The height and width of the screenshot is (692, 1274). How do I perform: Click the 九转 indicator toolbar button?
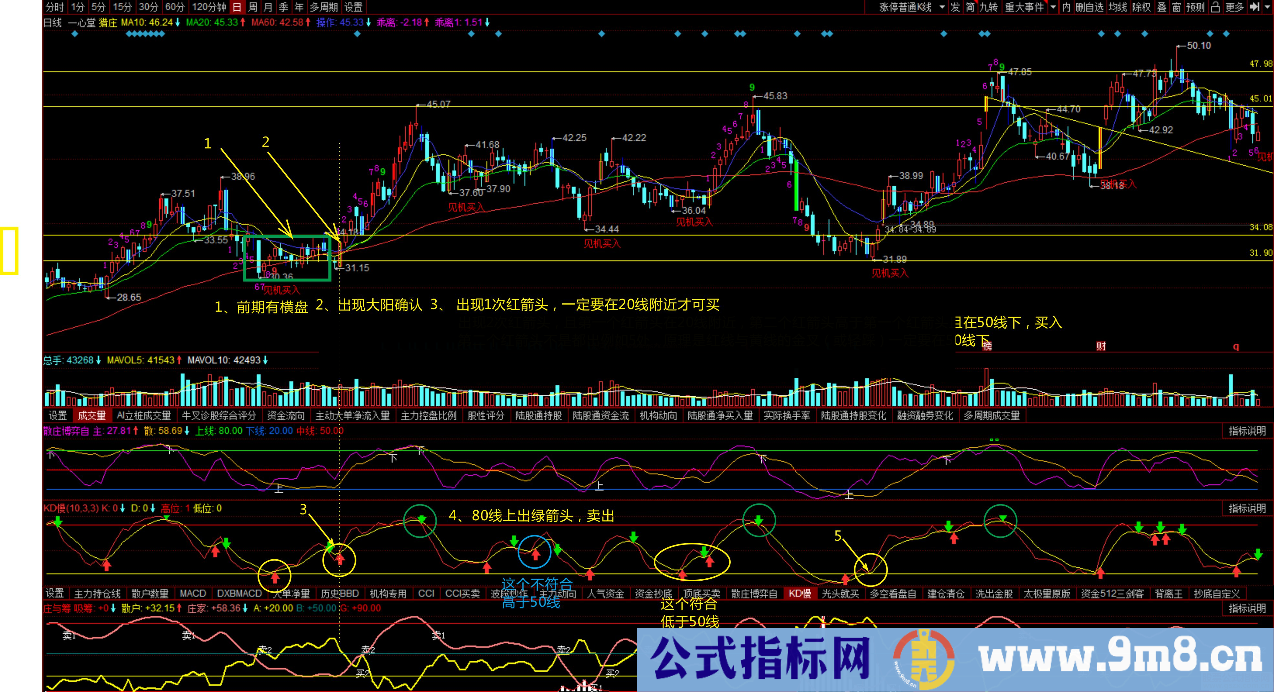point(989,7)
